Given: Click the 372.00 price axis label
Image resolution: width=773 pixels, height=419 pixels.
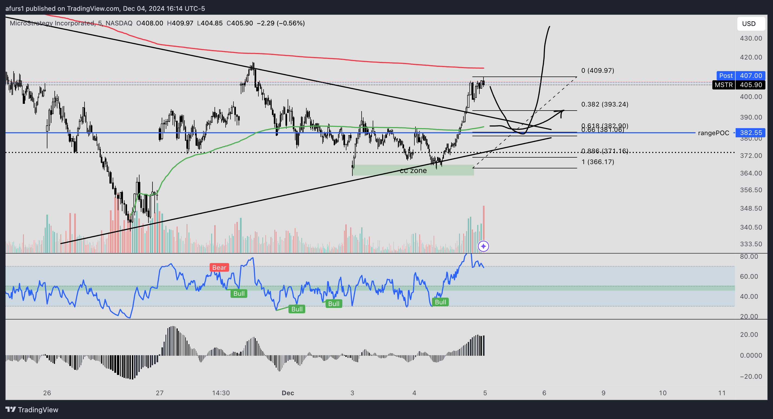Looking at the screenshot, I should click(751, 155).
